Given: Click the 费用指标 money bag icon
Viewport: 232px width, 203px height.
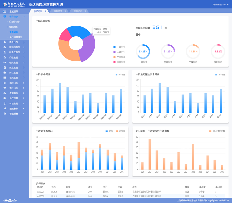Looking at the screenshot, I should point(5,93).
